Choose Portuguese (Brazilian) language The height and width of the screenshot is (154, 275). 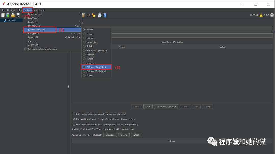pos(97,50)
